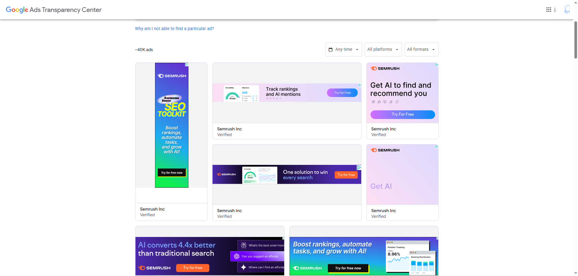Click AdChoices icon on Track rankings ad

coord(360,85)
